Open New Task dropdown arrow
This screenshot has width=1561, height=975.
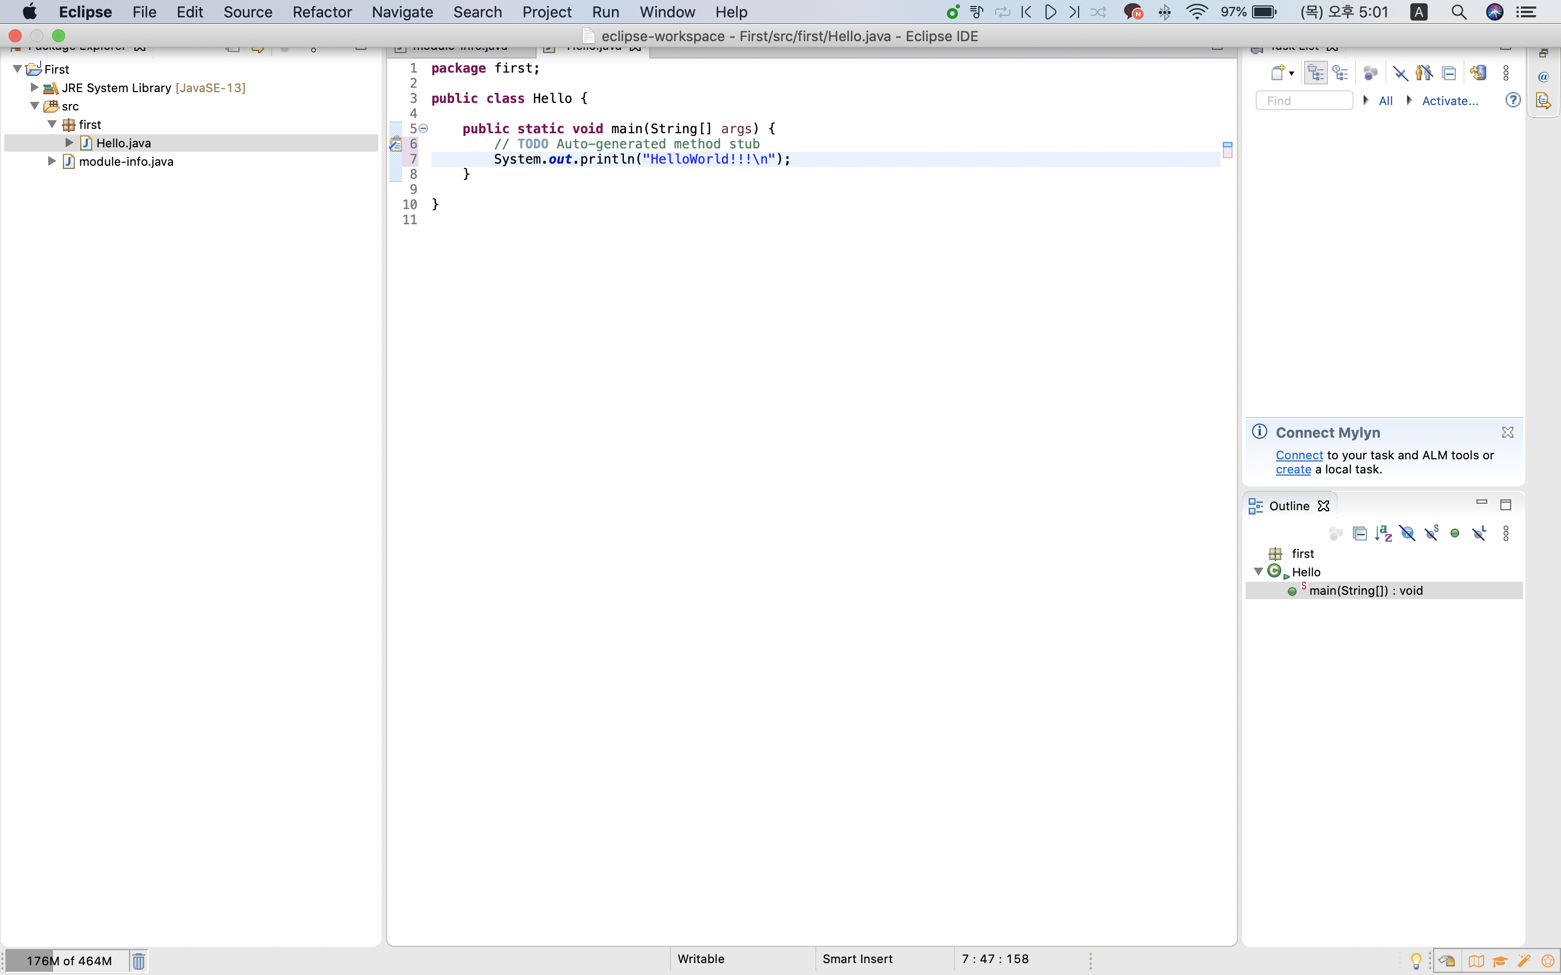pyautogui.click(x=1292, y=73)
